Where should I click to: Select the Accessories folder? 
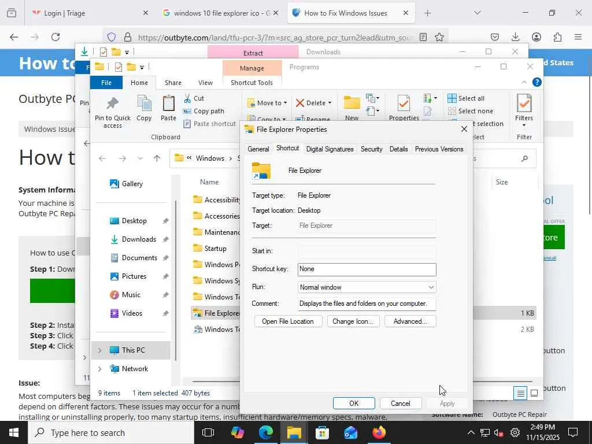pos(216,216)
